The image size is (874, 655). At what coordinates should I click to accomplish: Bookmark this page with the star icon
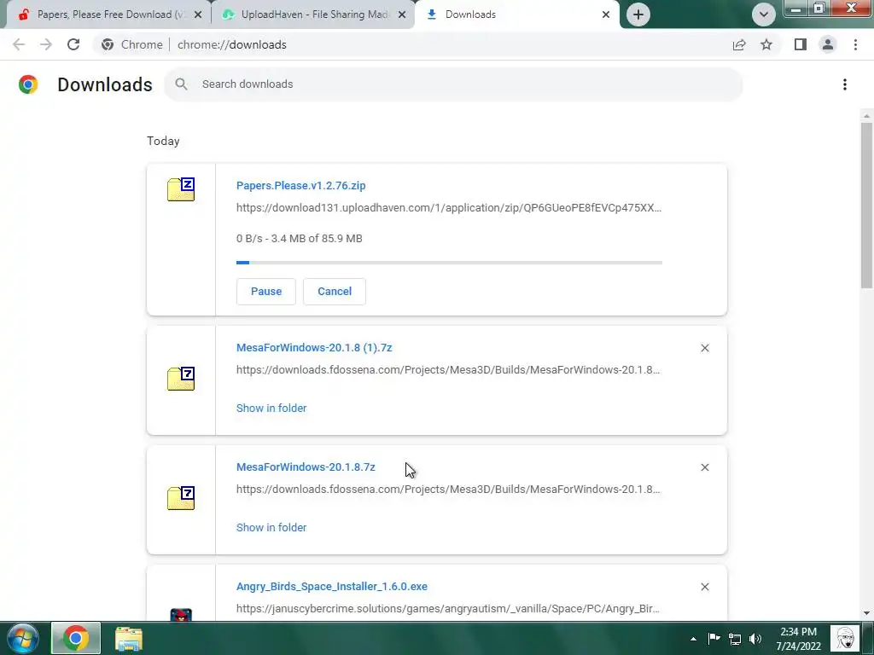[766, 44]
